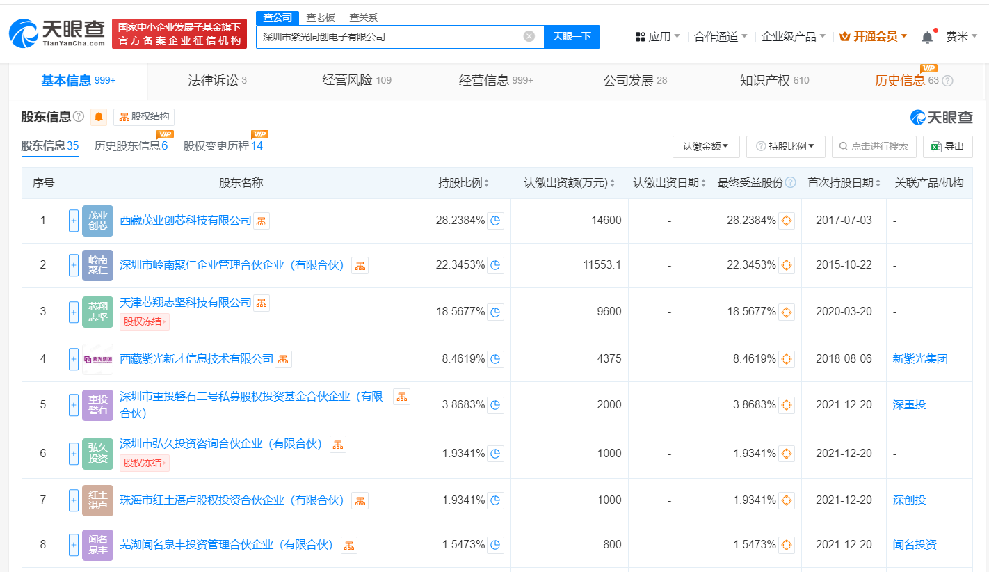Open the 持股比例 filter dropdown
This screenshot has width=989, height=572.
(x=785, y=146)
